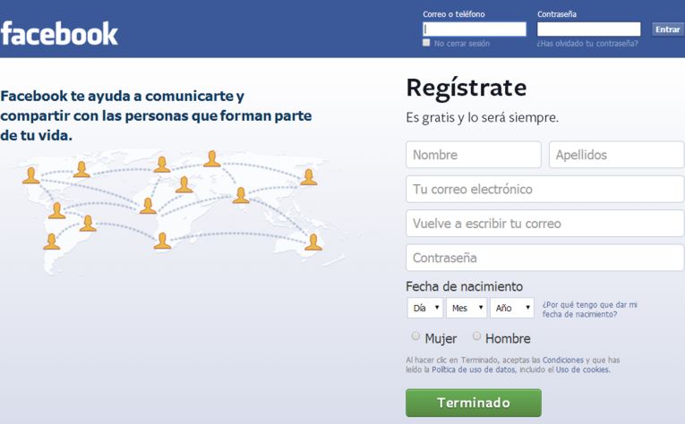Focus the Contraseña field in header
This screenshot has width=685, height=424.
tap(589, 30)
